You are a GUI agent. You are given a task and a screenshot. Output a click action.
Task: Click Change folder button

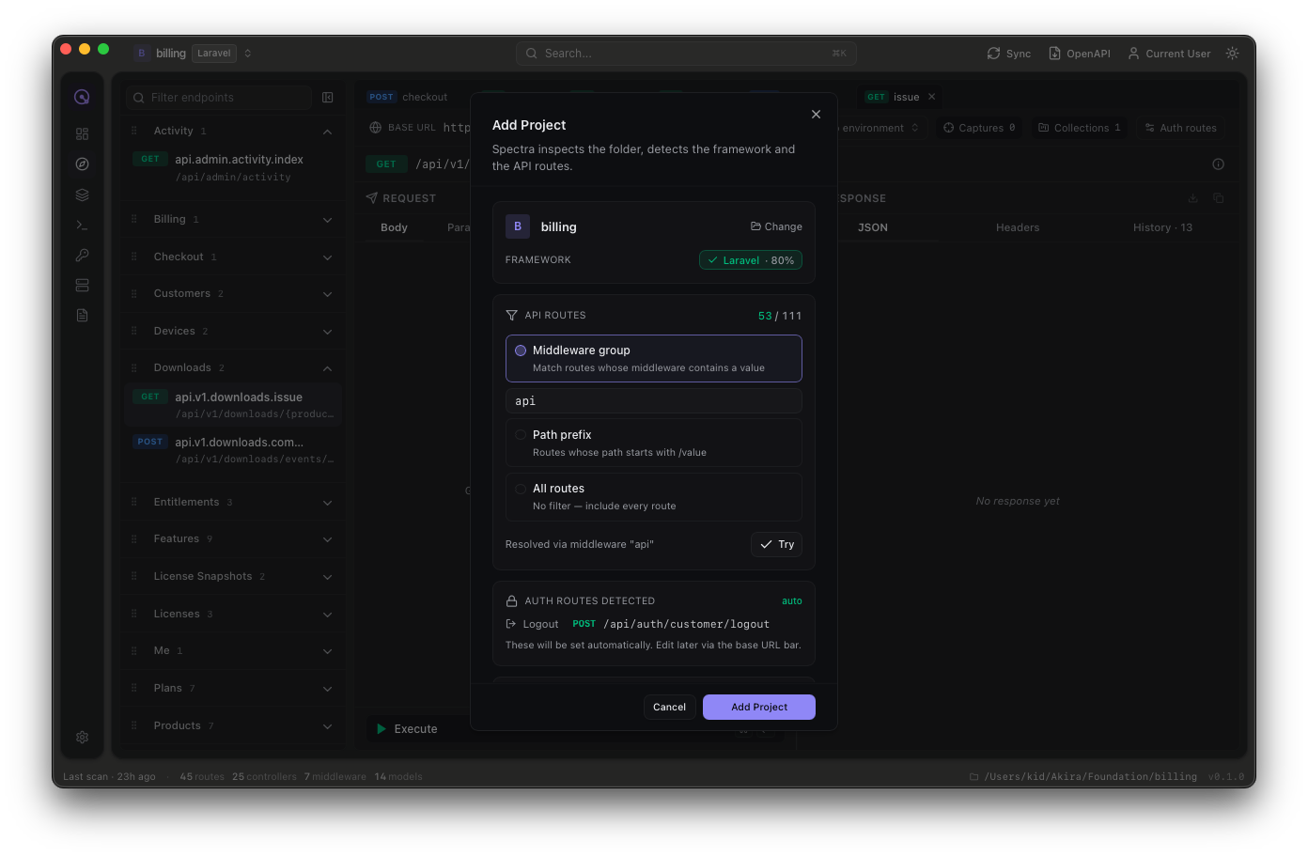(x=776, y=226)
